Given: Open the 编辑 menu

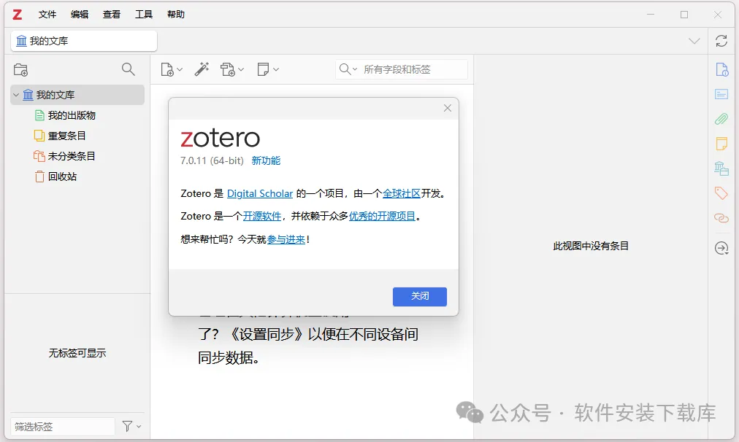Looking at the screenshot, I should [x=79, y=15].
